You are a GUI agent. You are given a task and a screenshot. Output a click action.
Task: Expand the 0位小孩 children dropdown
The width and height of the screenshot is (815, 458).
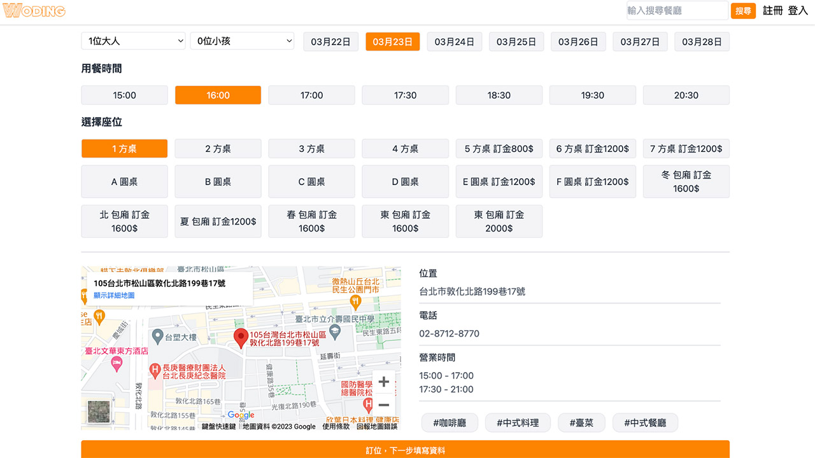[242, 41]
